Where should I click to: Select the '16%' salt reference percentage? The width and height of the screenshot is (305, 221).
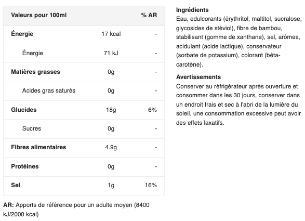coord(151,185)
